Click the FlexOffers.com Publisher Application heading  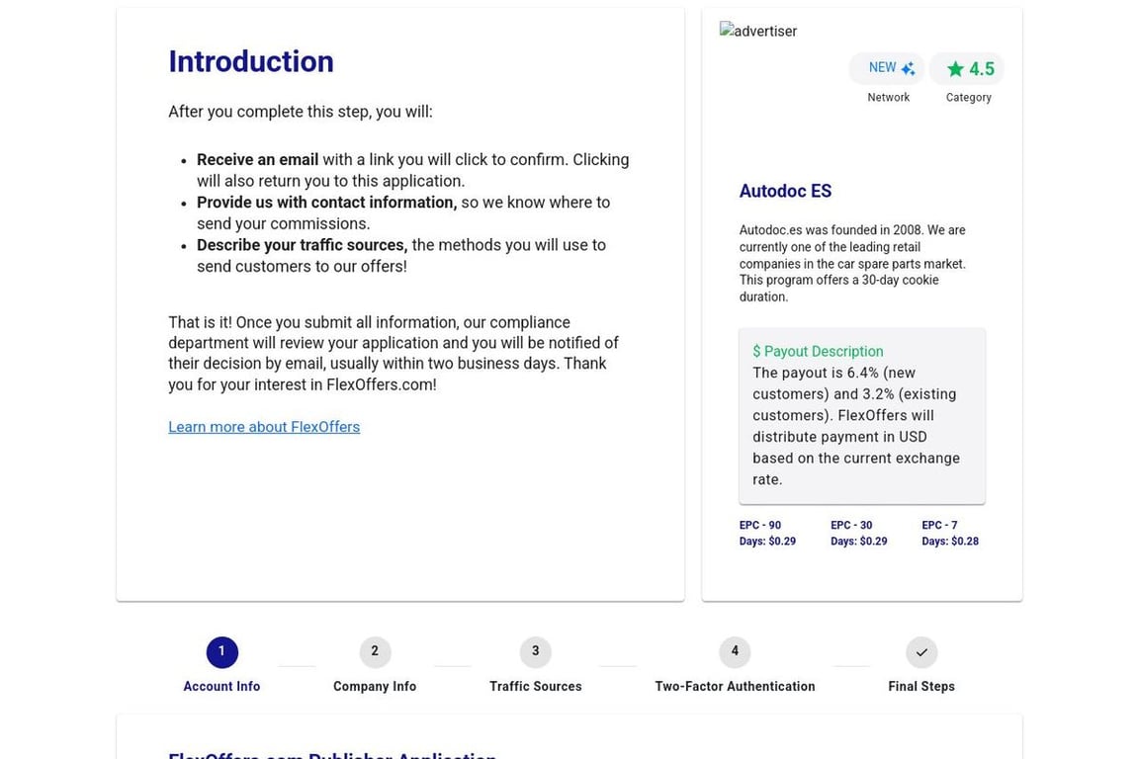pos(332,755)
